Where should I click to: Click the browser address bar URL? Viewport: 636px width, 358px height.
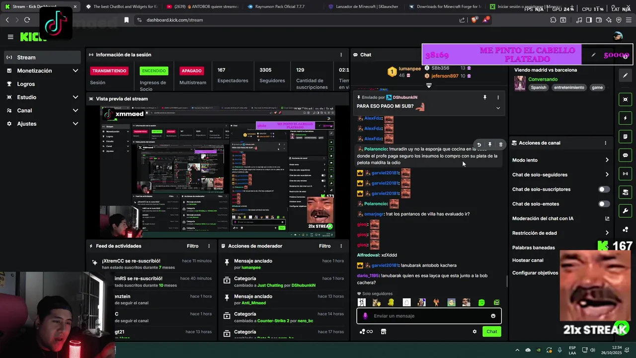[x=174, y=20]
